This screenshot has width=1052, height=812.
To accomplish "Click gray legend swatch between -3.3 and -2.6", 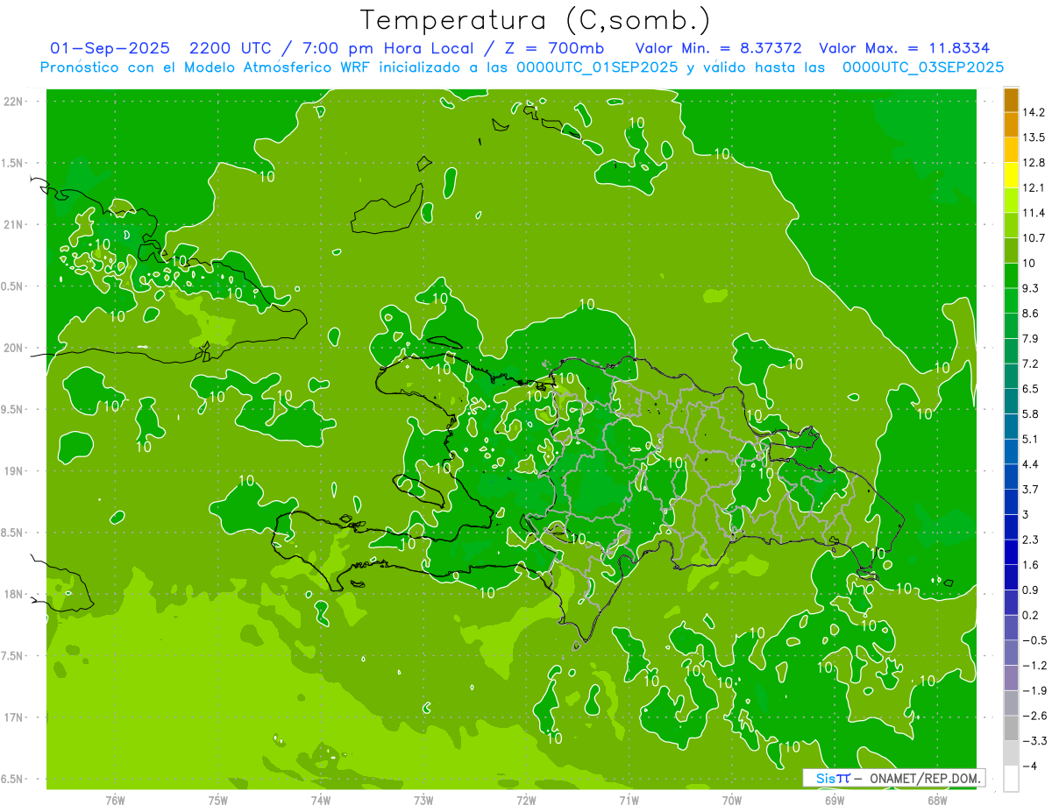I will pos(1011,728).
